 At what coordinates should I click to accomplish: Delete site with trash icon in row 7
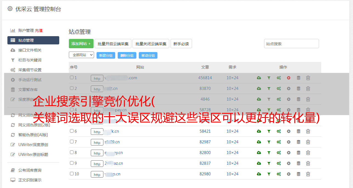[308, 142]
